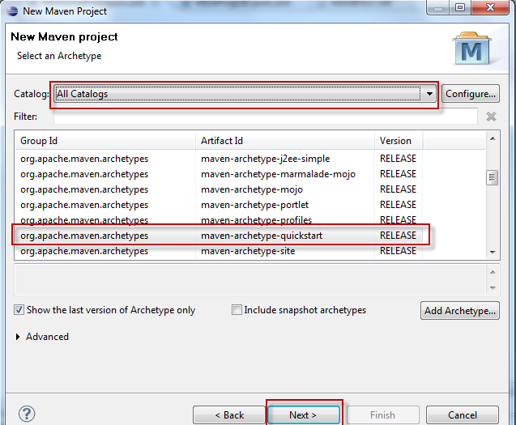Viewport: 516px width, 425px height.
Task: Click the Cancel button
Action: coord(463,415)
